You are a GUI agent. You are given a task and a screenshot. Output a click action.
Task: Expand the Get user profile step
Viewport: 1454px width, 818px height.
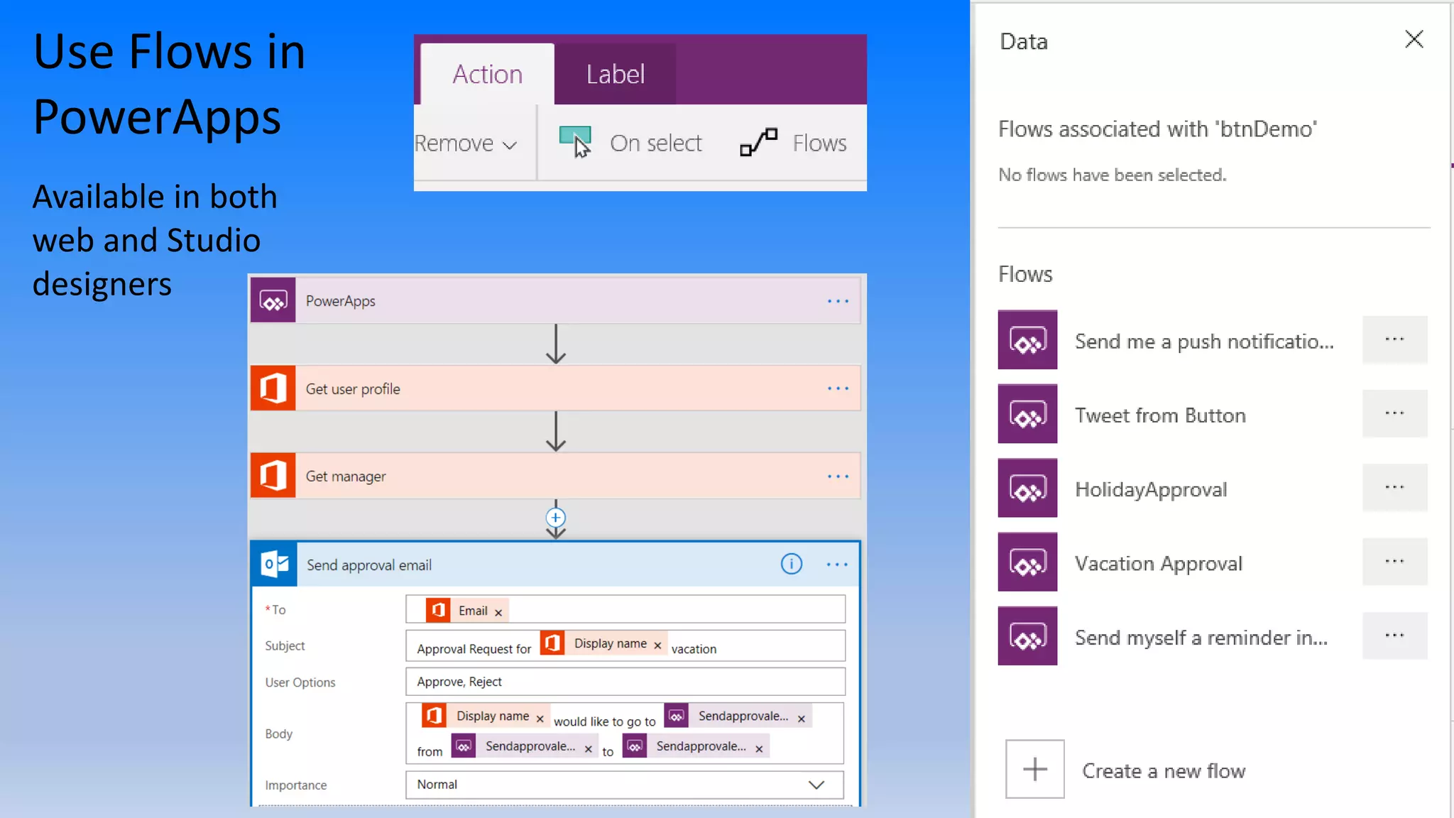point(555,388)
